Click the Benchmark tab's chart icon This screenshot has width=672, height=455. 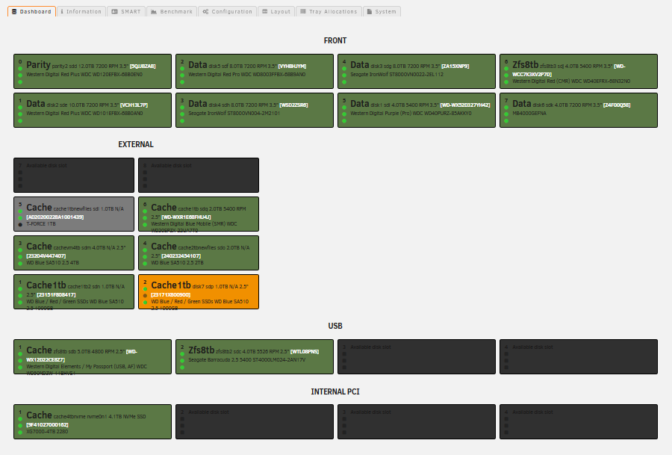154,11
